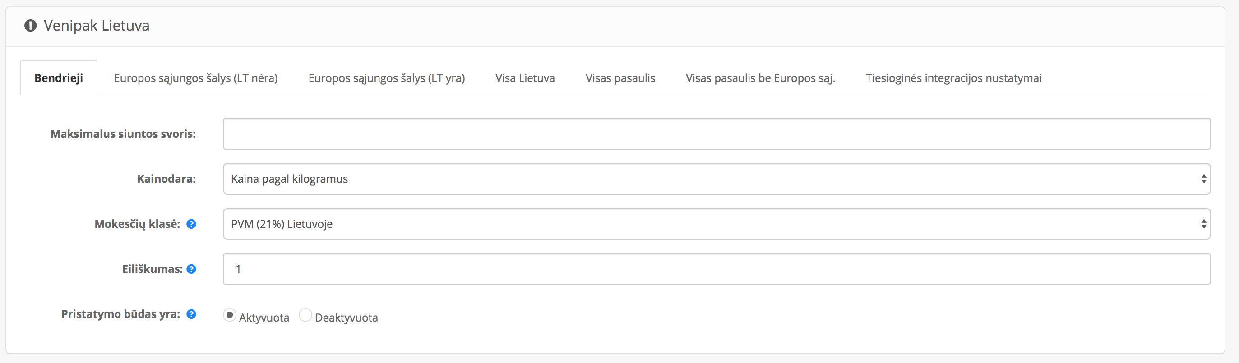The height and width of the screenshot is (363, 1239).
Task: Focus the Eiliškumas input field
Action: click(717, 269)
